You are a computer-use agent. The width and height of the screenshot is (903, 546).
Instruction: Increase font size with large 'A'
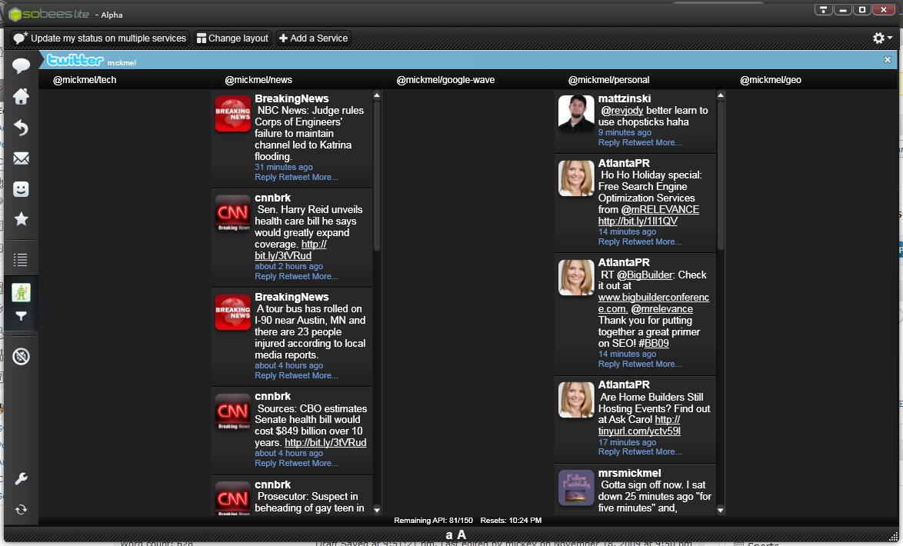[461, 535]
